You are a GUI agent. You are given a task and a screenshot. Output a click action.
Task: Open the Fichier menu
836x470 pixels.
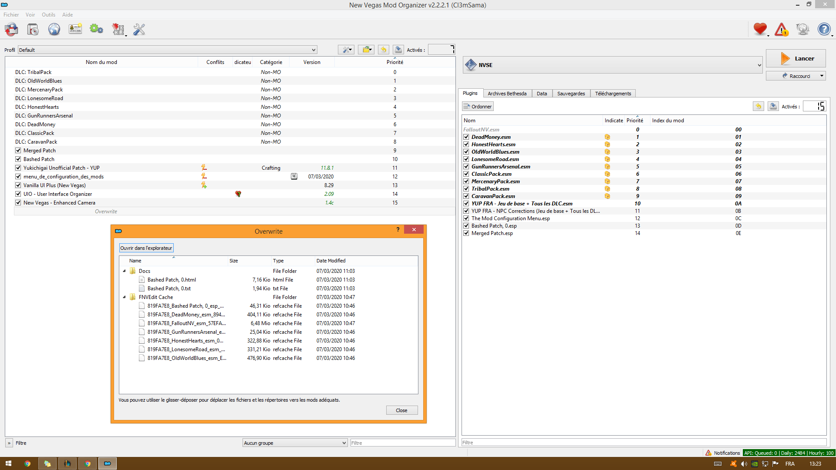coord(11,14)
